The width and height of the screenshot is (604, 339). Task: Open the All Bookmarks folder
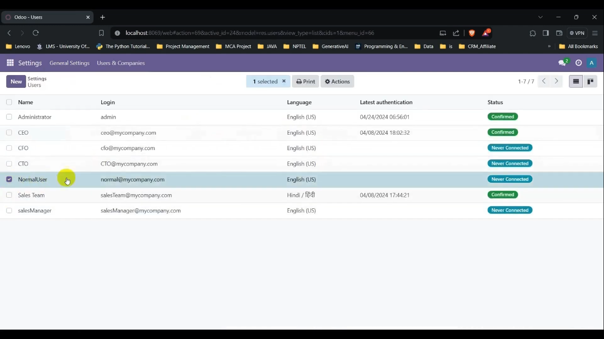(579, 46)
